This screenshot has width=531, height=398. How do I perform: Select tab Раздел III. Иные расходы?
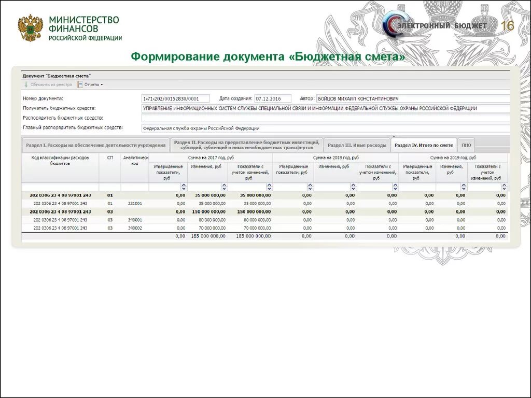pos(357,145)
